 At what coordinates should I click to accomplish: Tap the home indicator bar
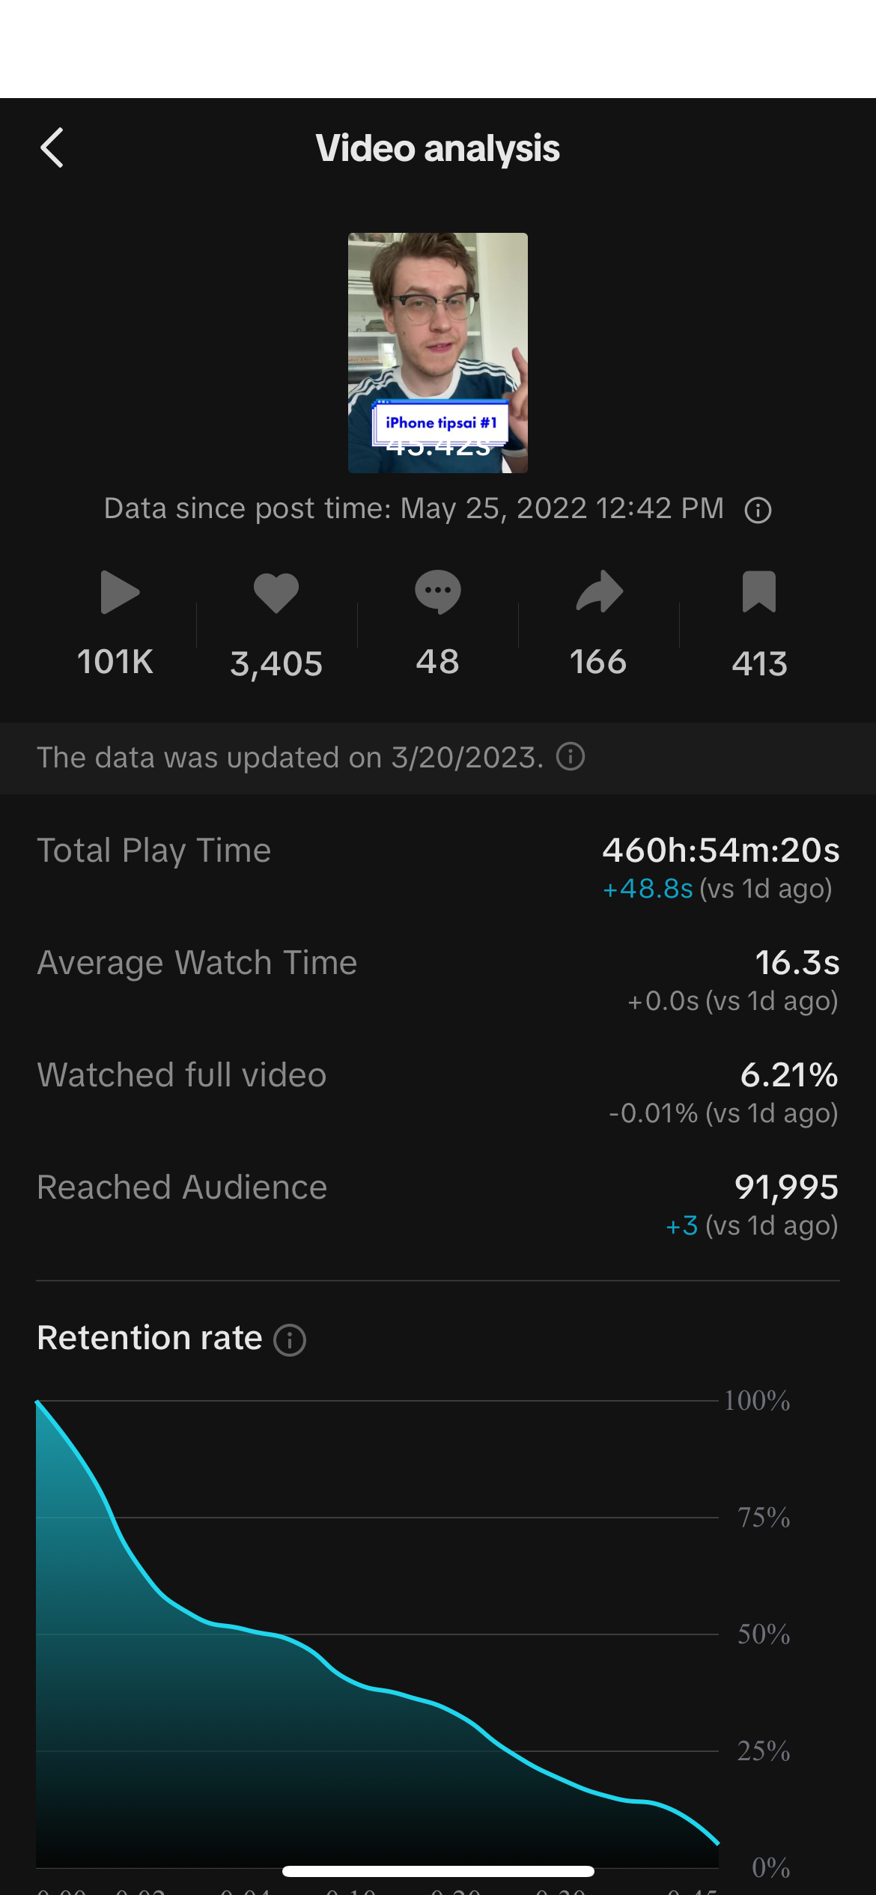pyautogui.click(x=438, y=1872)
